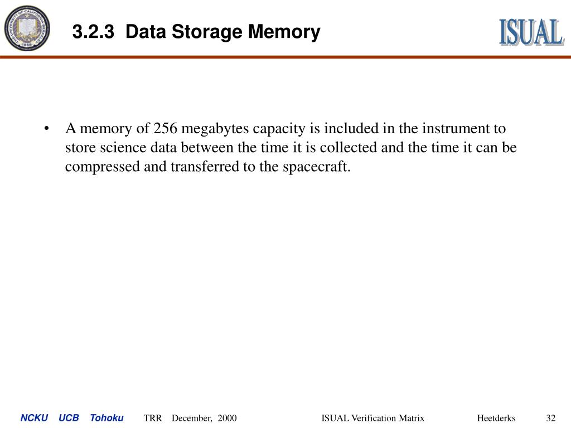Click the TRR footer text
The width and height of the screenshot is (571, 428).
tap(153, 418)
